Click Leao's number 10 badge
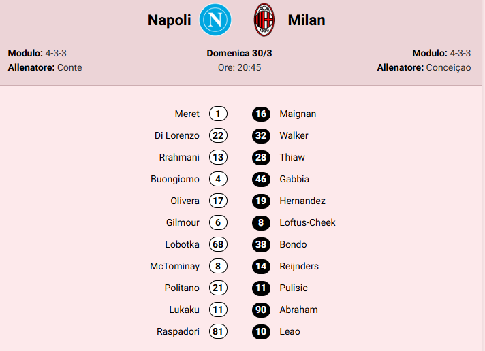 261,331
